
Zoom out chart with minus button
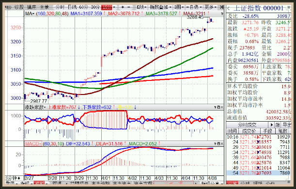point(129,7)
